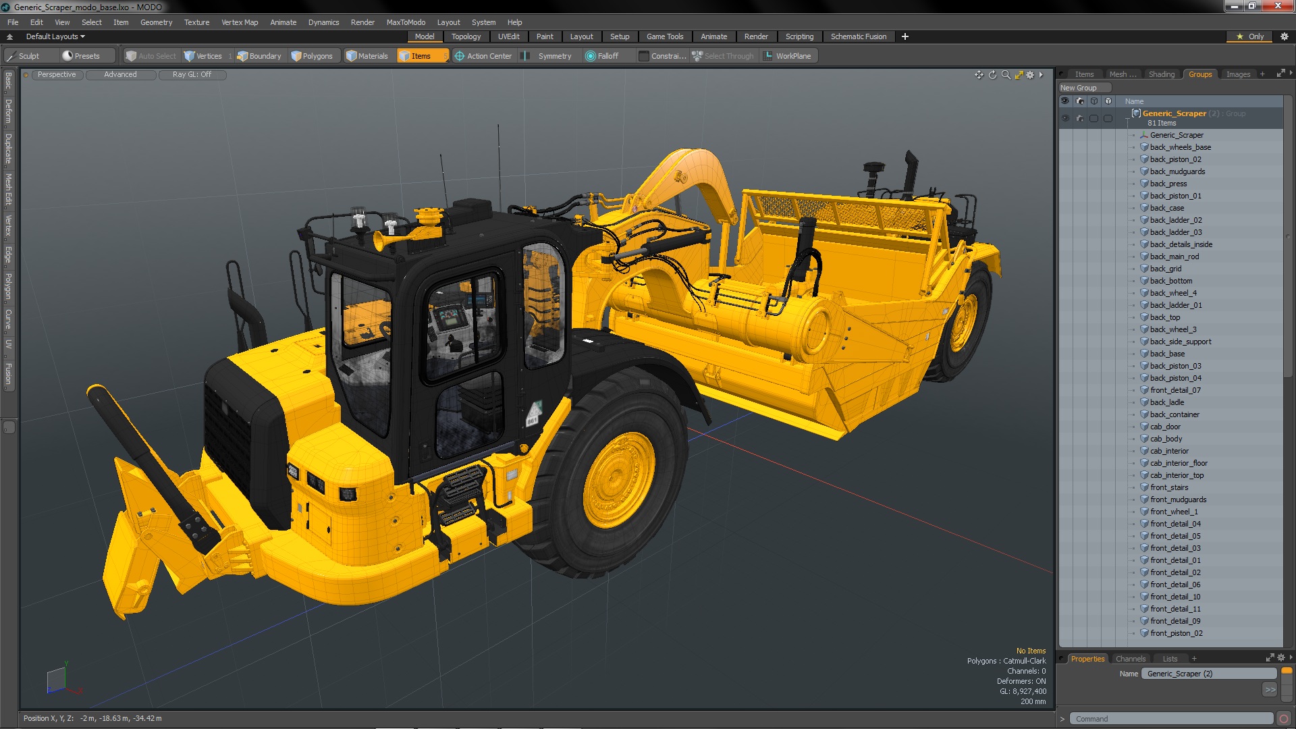Toggle visibility of back_wheels_base item

(1064, 147)
